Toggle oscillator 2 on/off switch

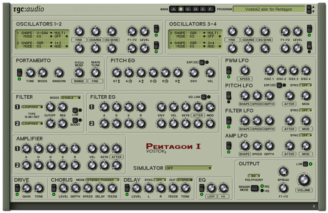click(x=156, y=45)
